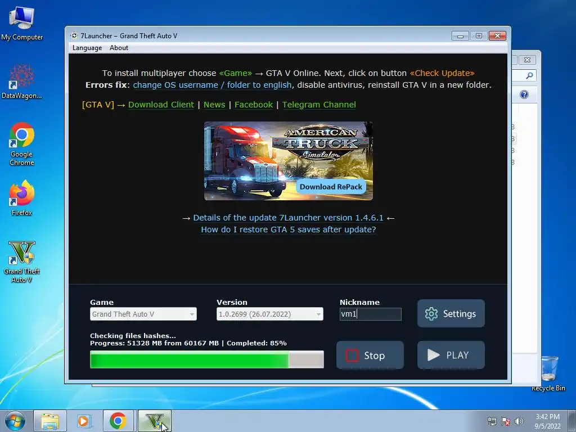This screenshot has width=576, height=432.
Task: Open the Download Client link
Action: click(x=161, y=105)
